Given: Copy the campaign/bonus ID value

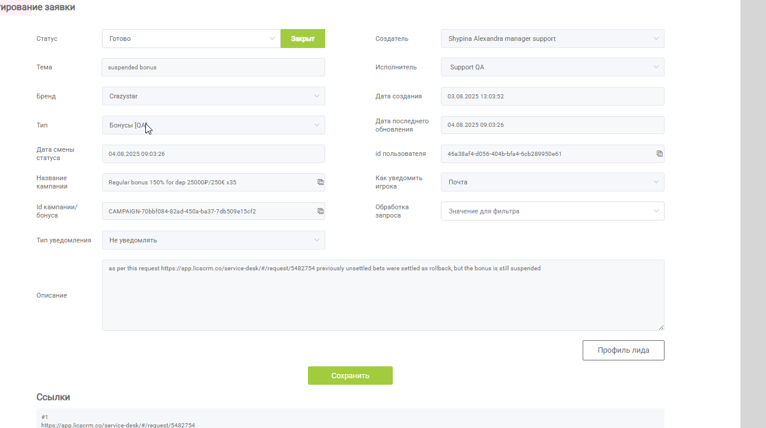Looking at the screenshot, I should (320, 211).
